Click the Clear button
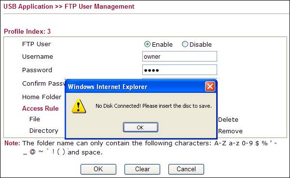Viewport: 290px width, 178px height. [142, 169]
